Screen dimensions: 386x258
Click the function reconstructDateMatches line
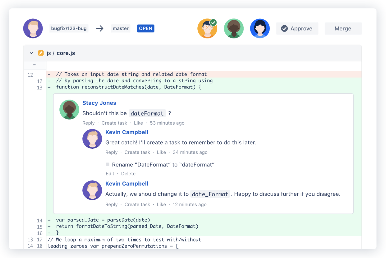pyautogui.click(x=204, y=87)
